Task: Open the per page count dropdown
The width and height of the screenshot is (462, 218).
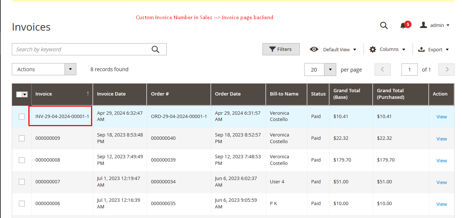Action: [330, 69]
